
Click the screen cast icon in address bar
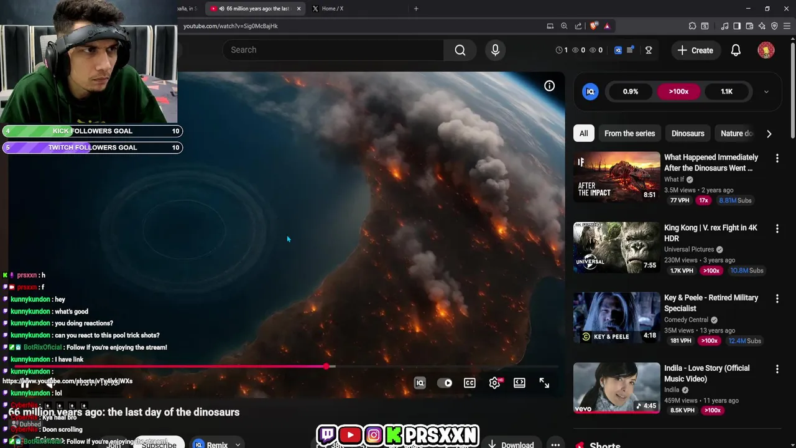click(550, 26)
